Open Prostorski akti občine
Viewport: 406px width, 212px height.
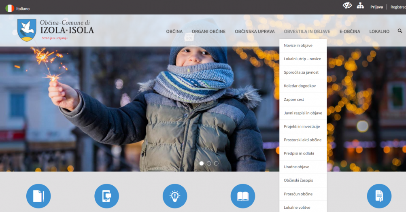(303, 140)
